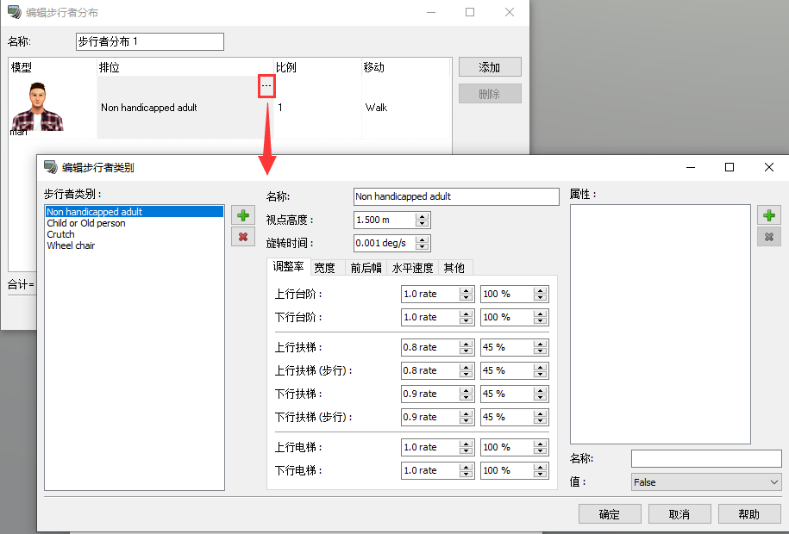Click the empty 属性 list box
This screenshot has height=534, width=789.
[661, 325]
